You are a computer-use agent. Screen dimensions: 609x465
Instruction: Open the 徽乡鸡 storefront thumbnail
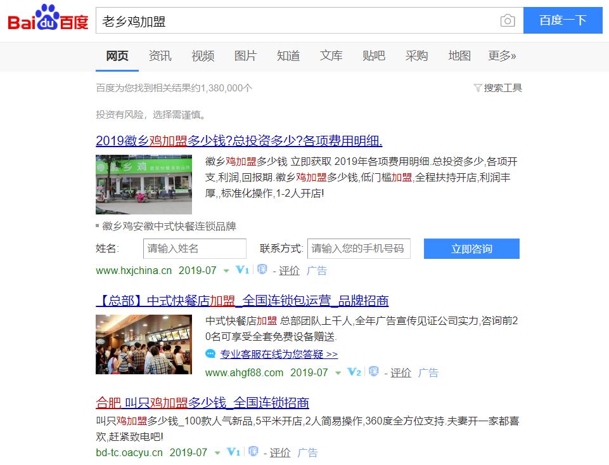point(144,185)
